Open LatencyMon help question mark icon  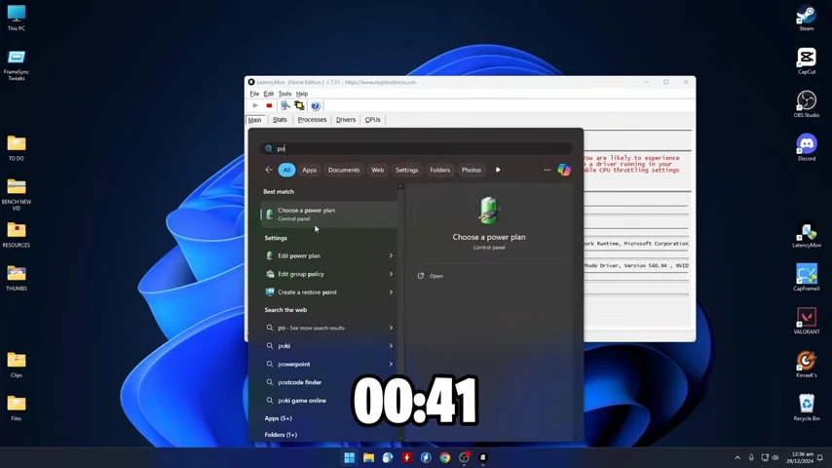point(316,105)
